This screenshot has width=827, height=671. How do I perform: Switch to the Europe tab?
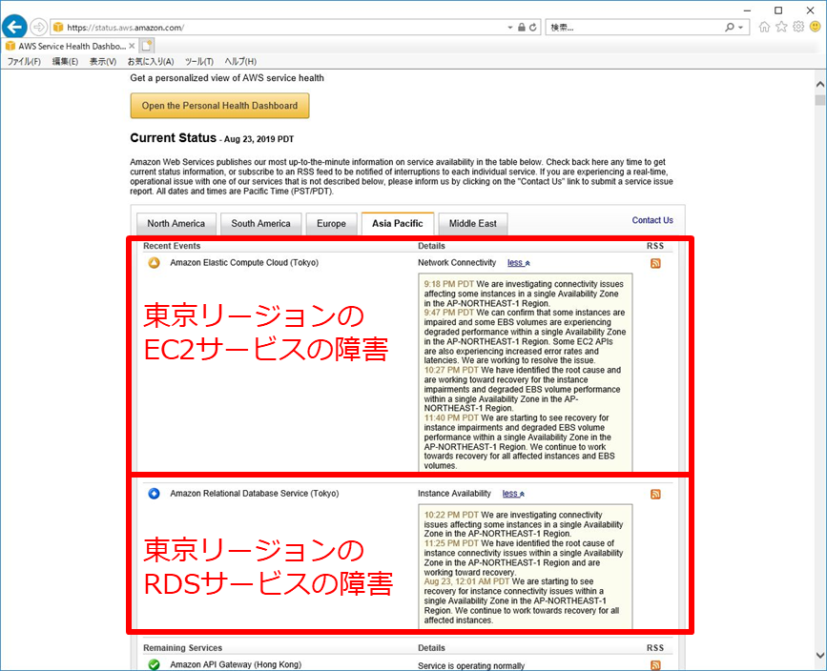tap(331, 223)
